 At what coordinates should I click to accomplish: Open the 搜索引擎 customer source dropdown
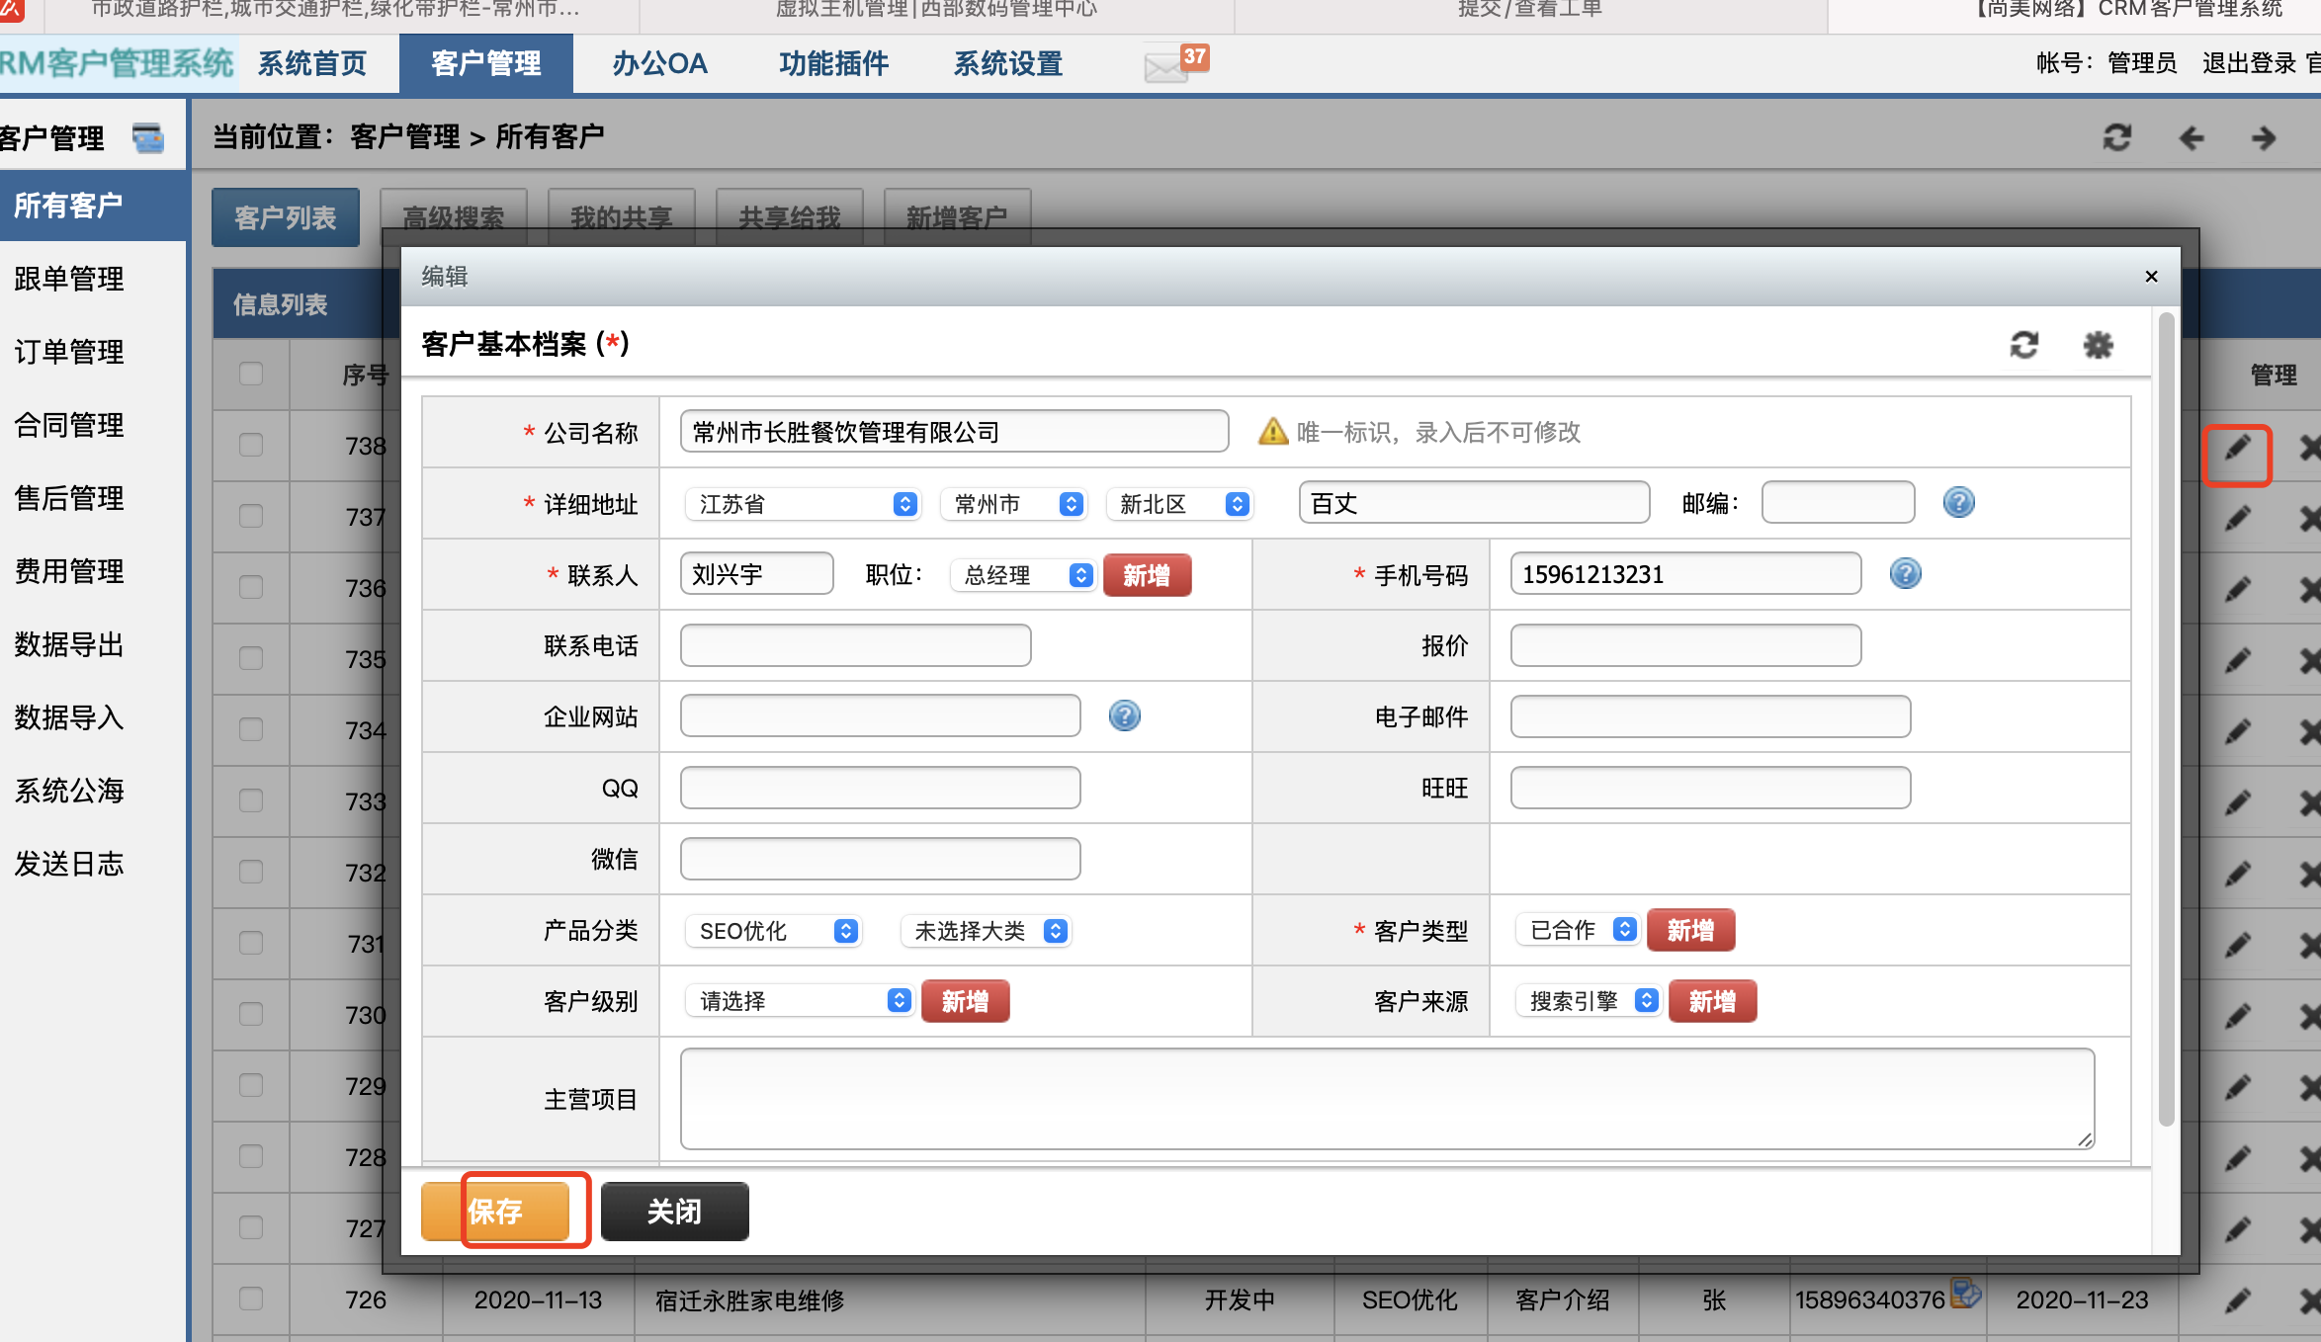[1590, 1001]
